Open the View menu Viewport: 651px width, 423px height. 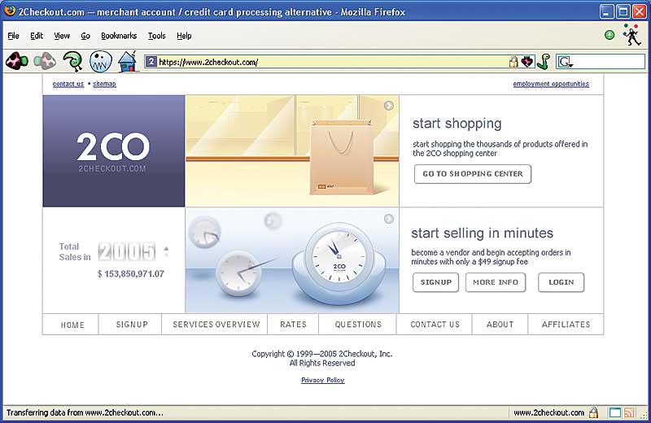pyautogui.click(x=62, y=36)
